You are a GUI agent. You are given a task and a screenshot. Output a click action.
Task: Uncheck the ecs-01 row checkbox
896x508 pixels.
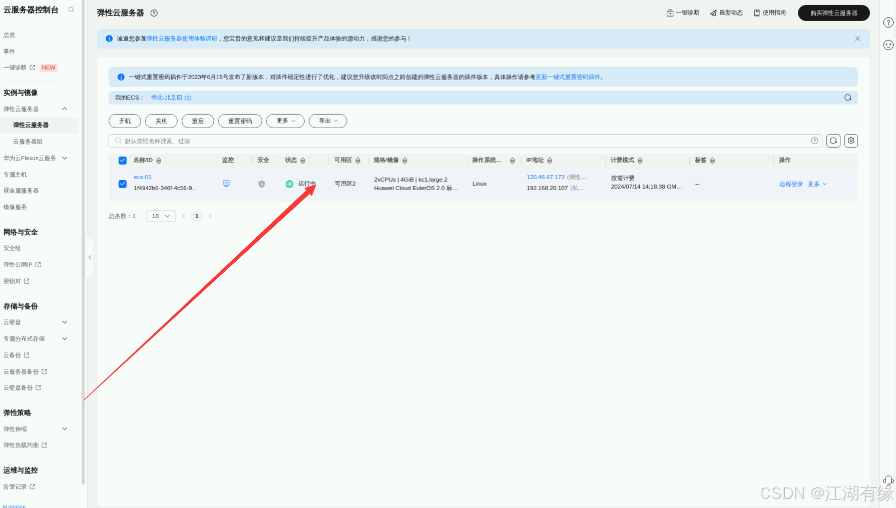pos(123,184)
